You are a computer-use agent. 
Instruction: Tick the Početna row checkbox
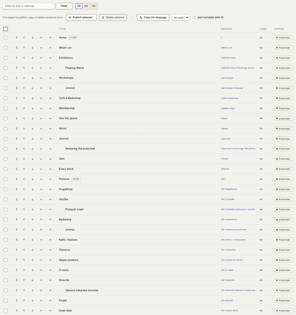pos(6,179)
